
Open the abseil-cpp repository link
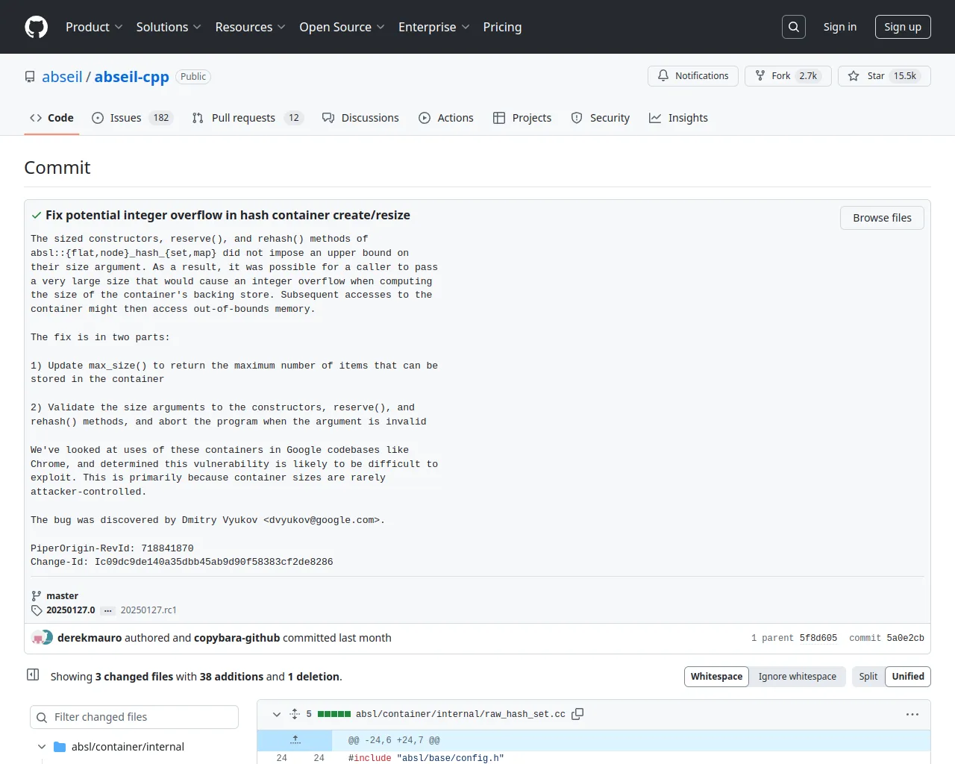coord(132,77)
